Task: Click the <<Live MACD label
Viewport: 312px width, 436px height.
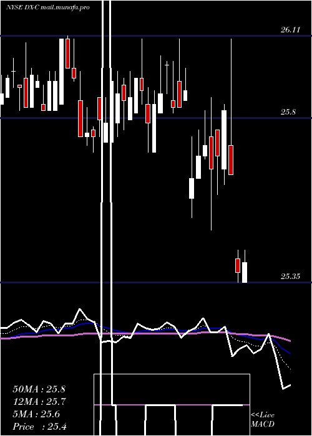Action: 263,419
